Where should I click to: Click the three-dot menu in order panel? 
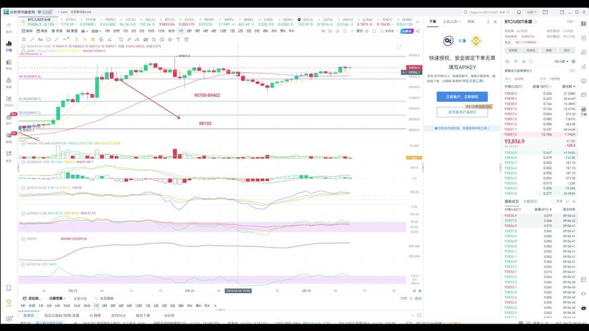click(488, 22)
